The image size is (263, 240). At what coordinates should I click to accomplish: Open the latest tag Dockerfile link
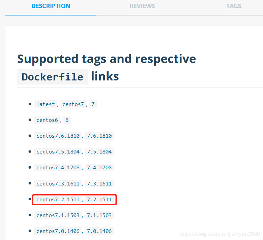tap(46, 104)
